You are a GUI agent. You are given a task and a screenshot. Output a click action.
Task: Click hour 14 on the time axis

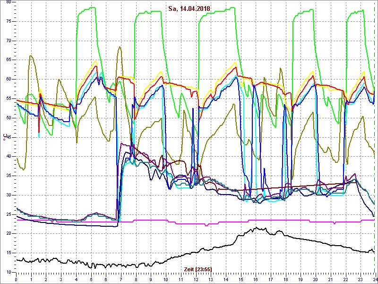coord(226,279)
